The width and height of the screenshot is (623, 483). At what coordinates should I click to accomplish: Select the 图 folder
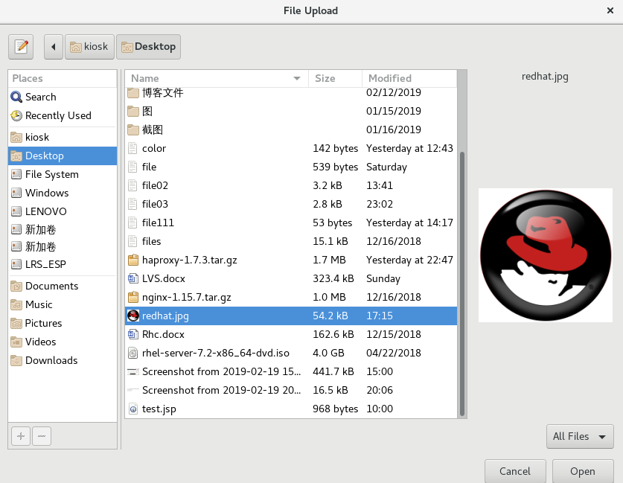click(x=291, y=111)
